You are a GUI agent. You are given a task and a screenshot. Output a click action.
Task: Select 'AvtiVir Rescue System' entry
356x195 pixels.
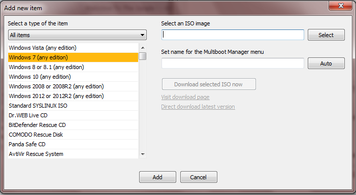[73, 154]
